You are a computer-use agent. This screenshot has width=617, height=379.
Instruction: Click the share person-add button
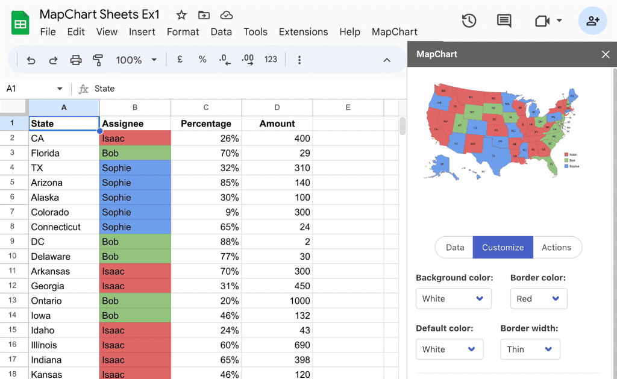[x=592, y=20]
